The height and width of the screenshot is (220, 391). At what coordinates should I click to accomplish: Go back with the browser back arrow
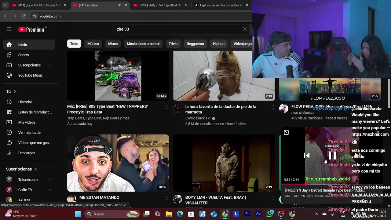click(5, 16)
